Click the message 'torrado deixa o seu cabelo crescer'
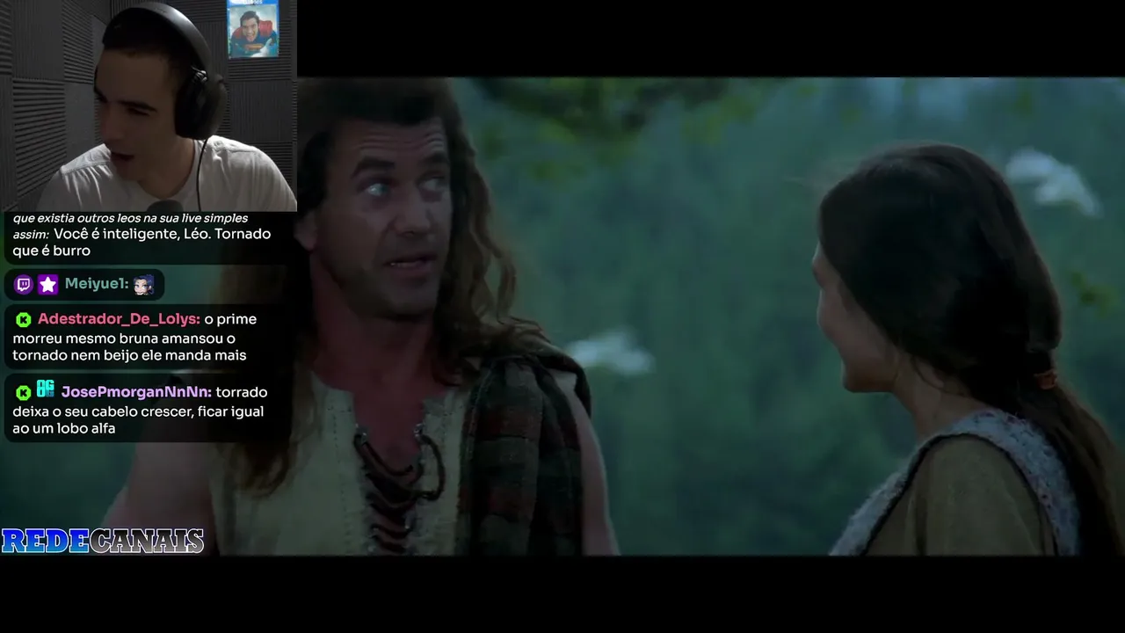The image size is (1125, 633). click(x=141, y=411)
